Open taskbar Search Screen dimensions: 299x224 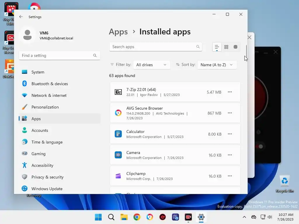click(x=111, y=217)
